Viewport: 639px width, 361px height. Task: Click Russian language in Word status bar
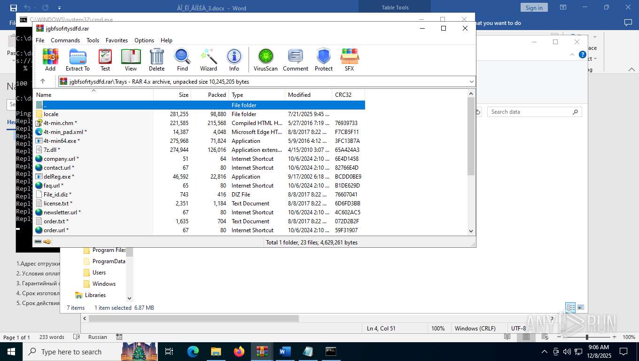click(x=98, y=337)
